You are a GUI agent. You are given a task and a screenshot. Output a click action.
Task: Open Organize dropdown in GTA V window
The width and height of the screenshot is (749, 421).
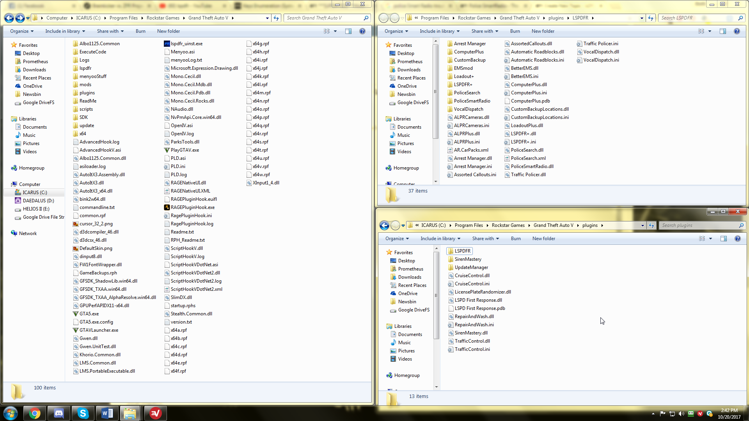click(x=22, y=31)
